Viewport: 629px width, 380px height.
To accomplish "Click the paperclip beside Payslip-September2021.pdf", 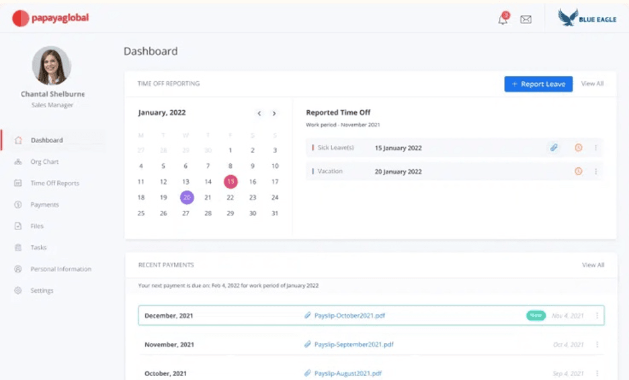I will 307,344.
